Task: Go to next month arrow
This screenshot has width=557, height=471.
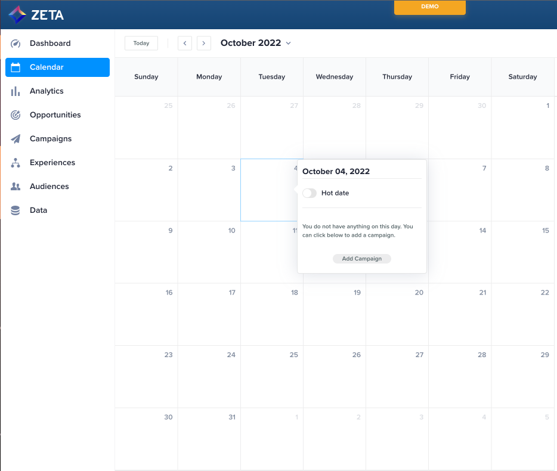Action: (x=204, y=43)
